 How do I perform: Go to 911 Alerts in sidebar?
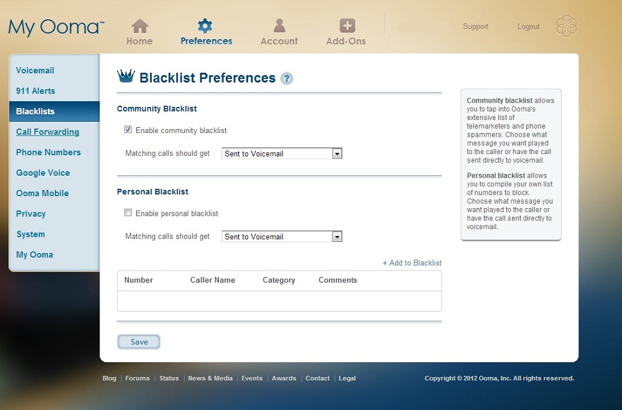point(35,91)
